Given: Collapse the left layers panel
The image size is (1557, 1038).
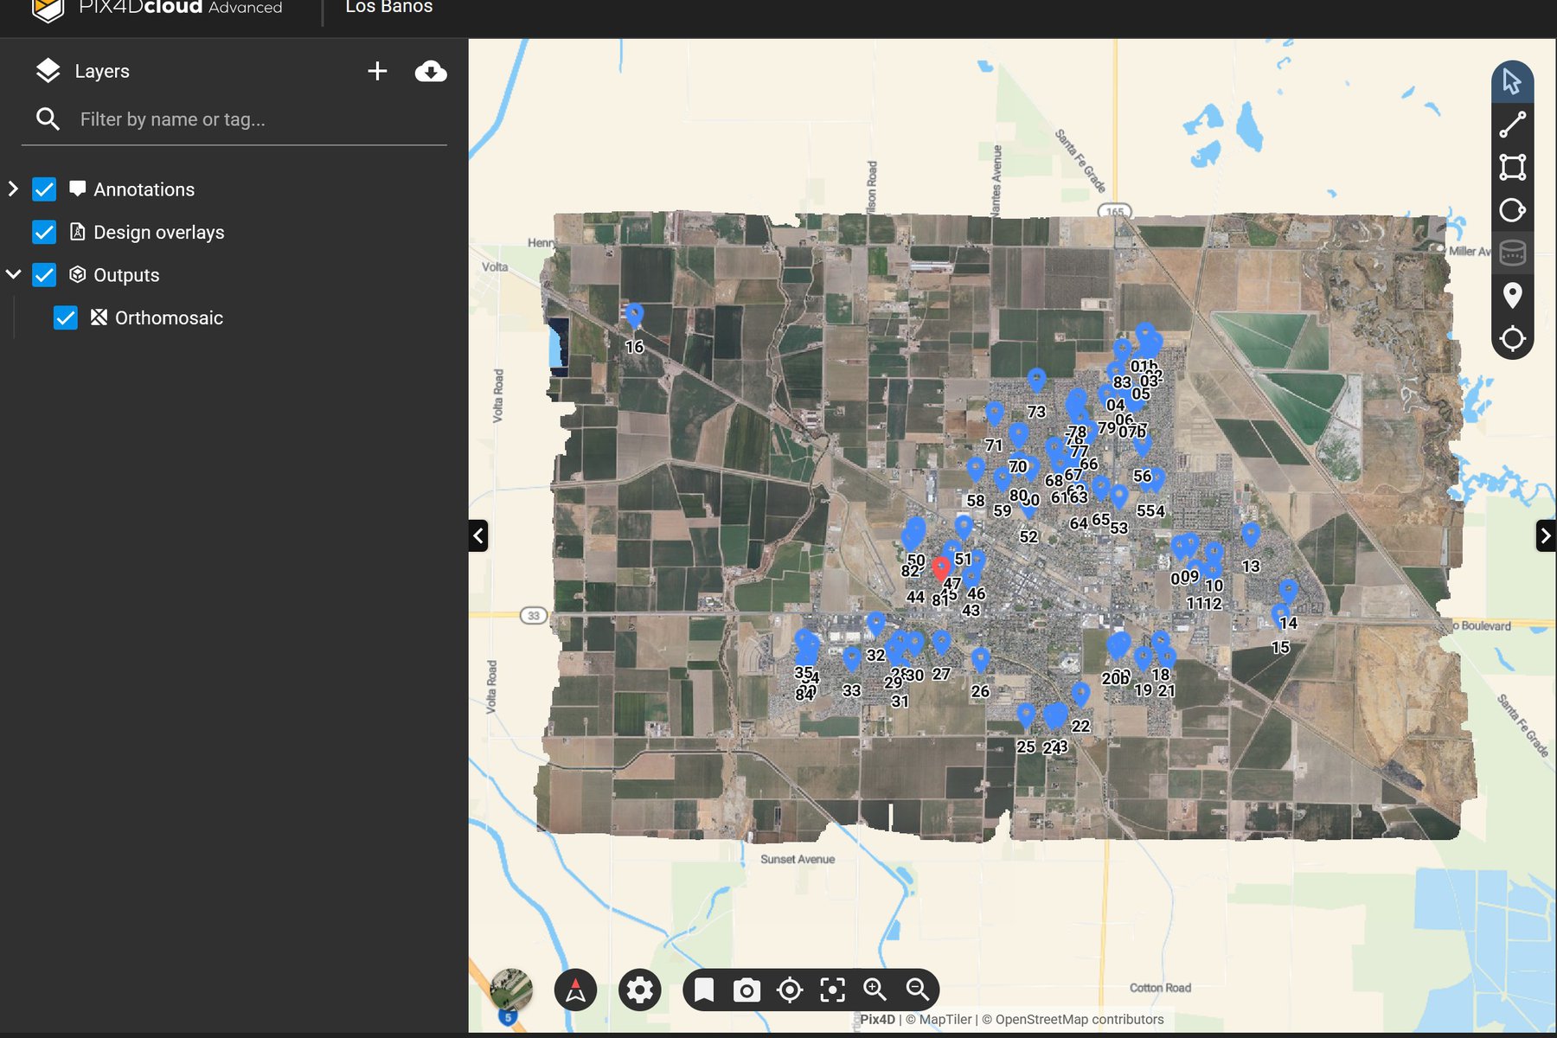Looking at the screenshot, I should [478, 535].
